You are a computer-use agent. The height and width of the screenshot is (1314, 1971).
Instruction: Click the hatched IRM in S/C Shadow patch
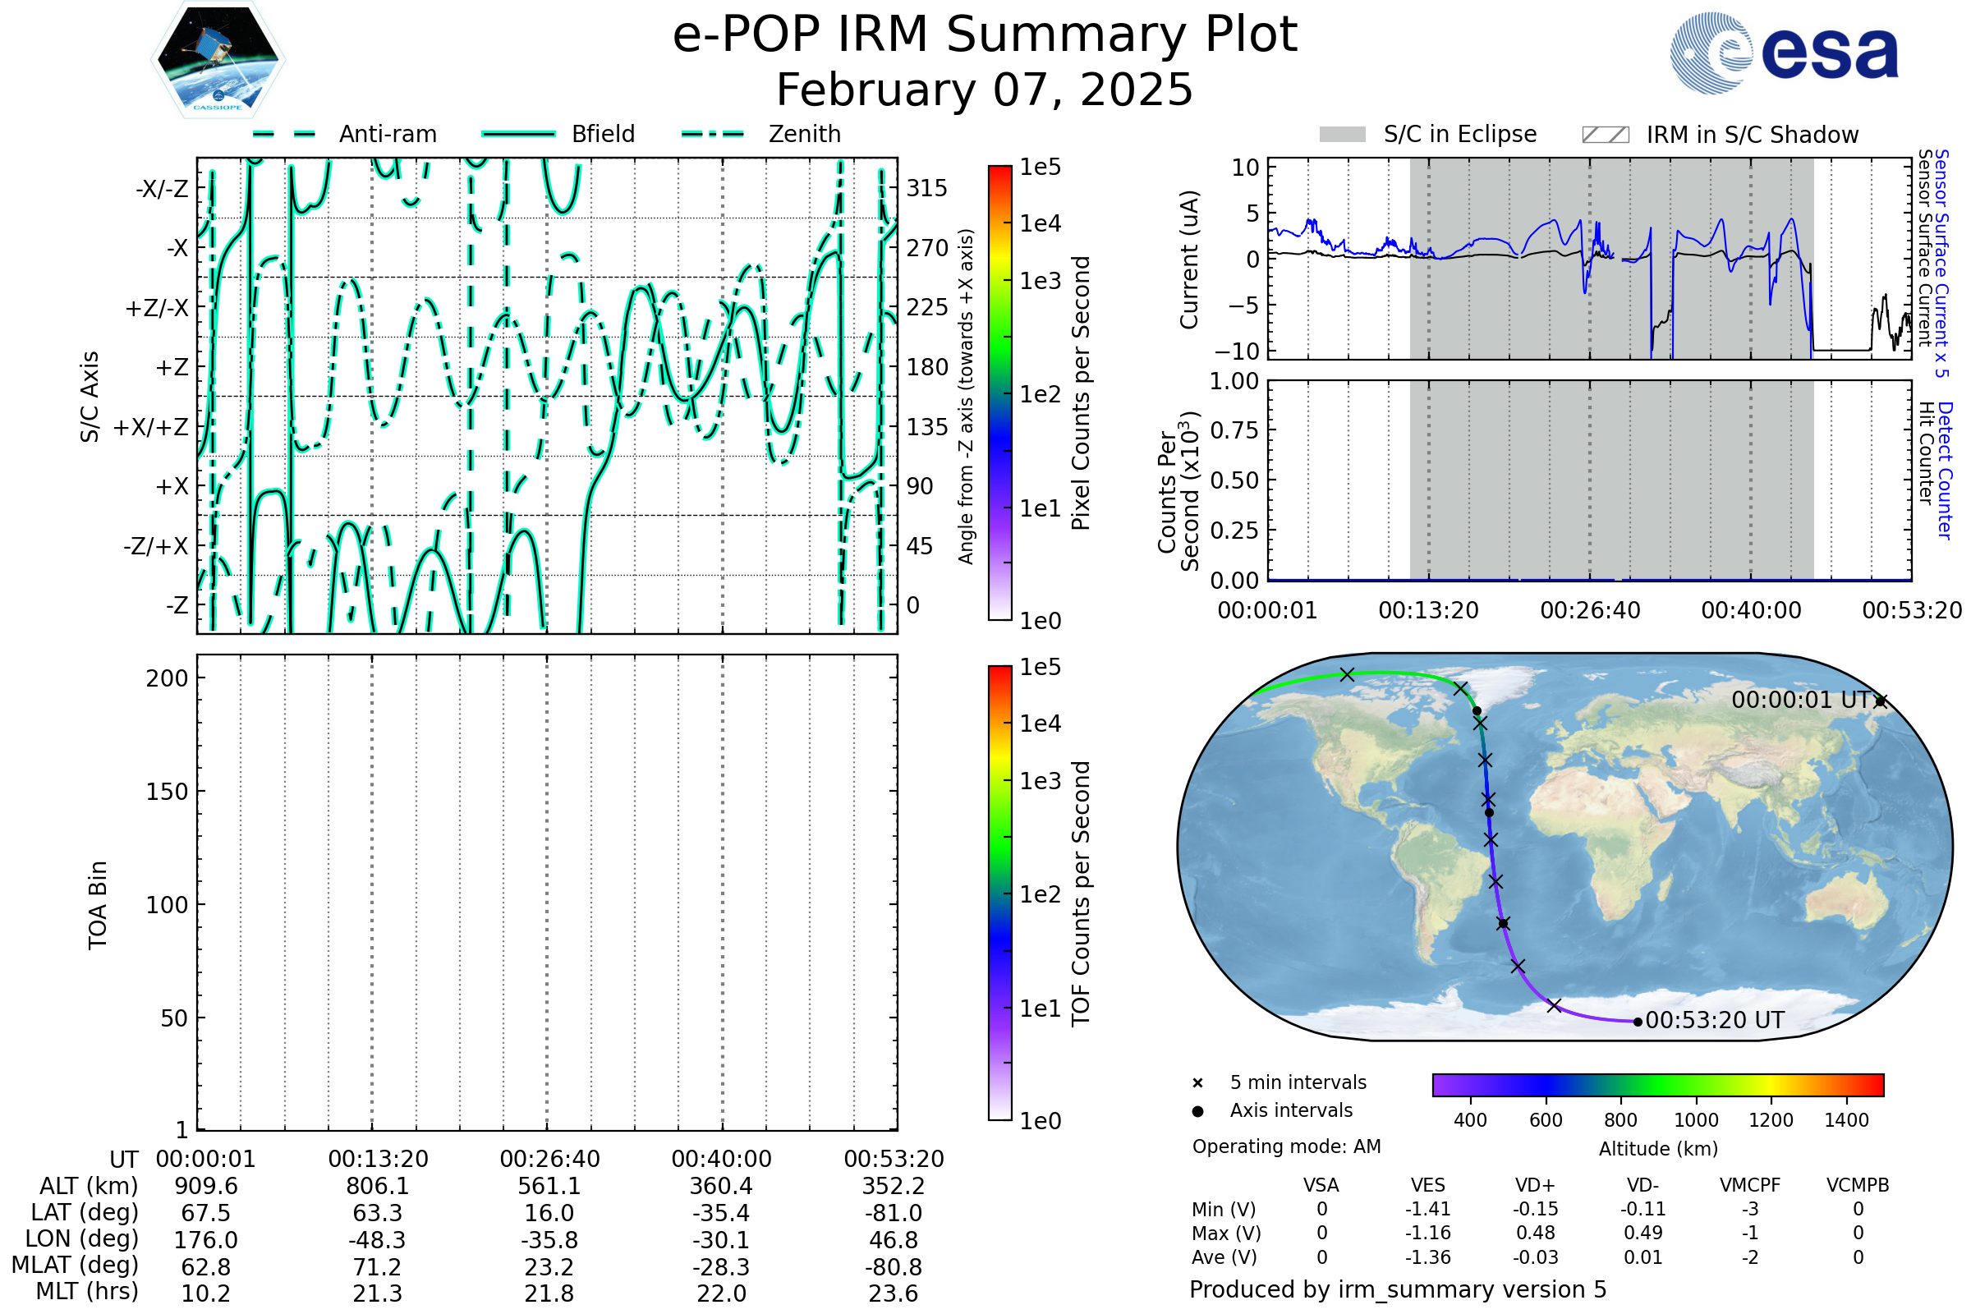[1605, 135]
